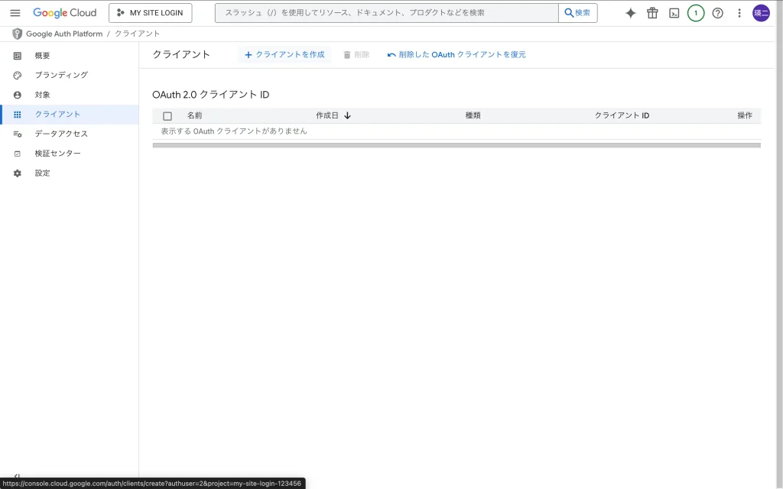This screenshot has height=489, width=783.
Task: Go to データアクセス in sidebar
Action: 61,134
